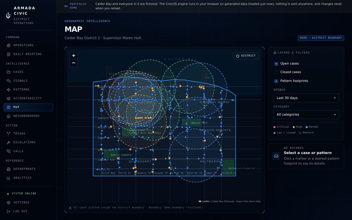Click the Demo District Boundary badge

click(x=321, y=38)
